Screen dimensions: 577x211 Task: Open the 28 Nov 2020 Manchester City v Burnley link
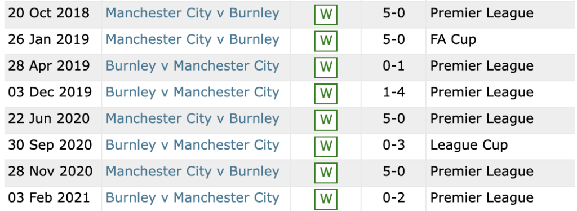point(193,172)
